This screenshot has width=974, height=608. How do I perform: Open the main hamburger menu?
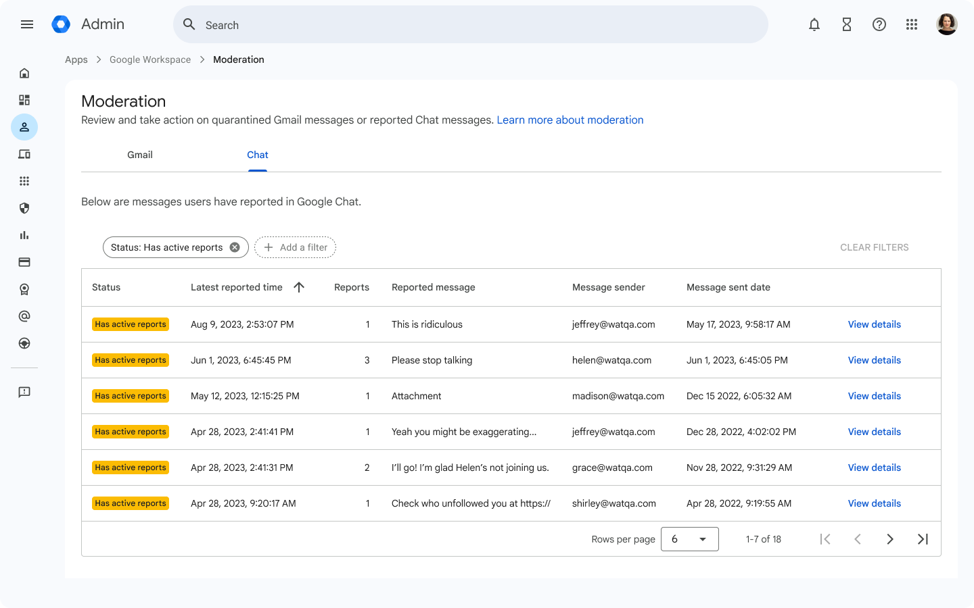(x=27, y=24)
